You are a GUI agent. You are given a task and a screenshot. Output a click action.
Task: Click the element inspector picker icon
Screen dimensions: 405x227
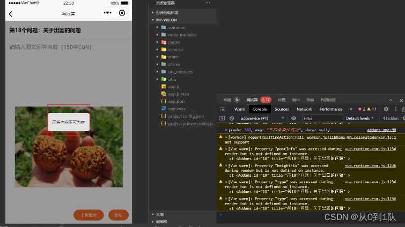[223, 109]
